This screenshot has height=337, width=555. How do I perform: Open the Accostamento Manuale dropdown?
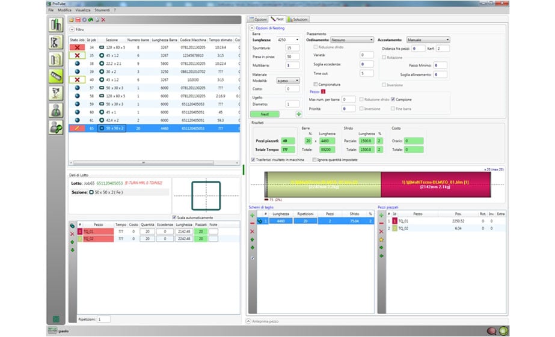pyautogui.click(x=428, y=40)
